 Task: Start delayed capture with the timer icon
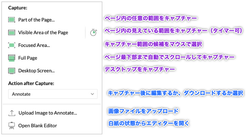[x=93, y=32]
